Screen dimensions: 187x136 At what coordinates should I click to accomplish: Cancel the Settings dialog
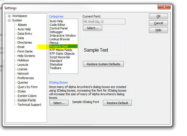coord(158,23)
